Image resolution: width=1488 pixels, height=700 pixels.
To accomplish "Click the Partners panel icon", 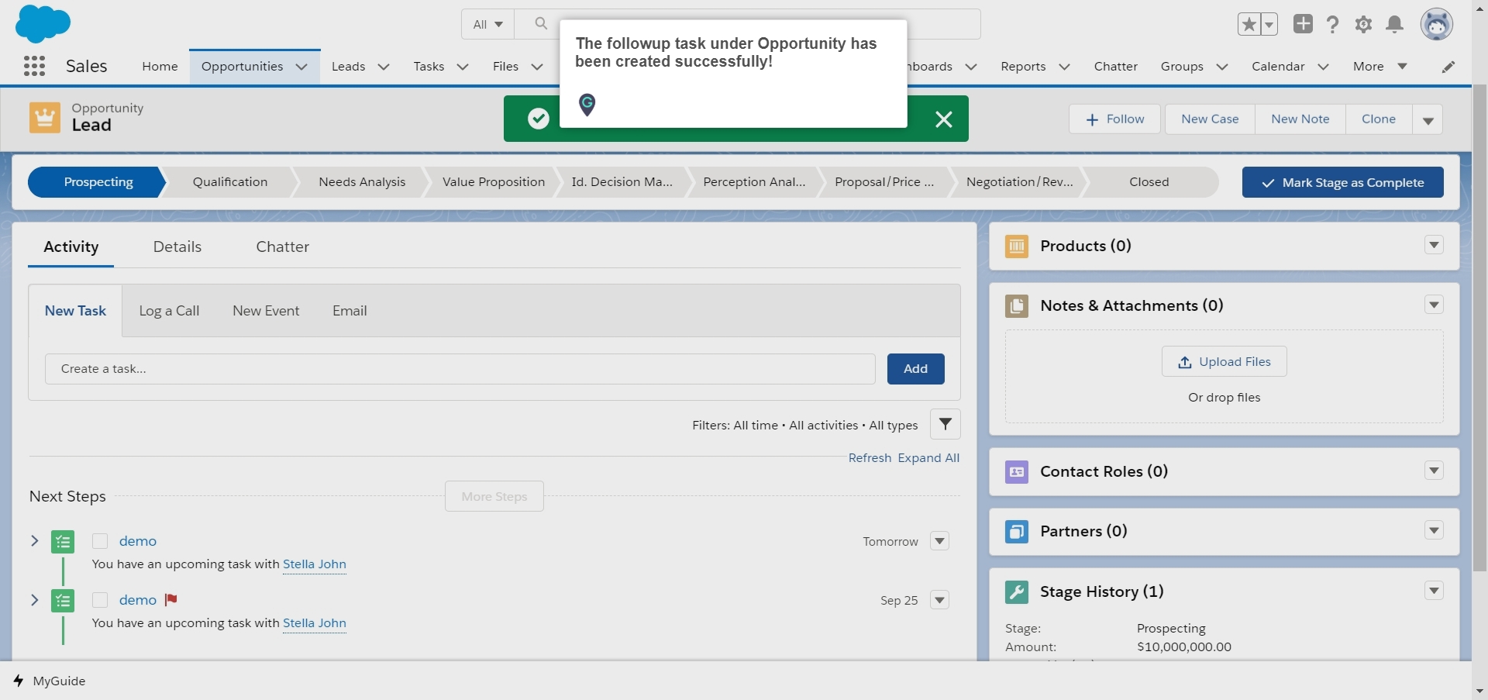I will tap(1016, 531).
